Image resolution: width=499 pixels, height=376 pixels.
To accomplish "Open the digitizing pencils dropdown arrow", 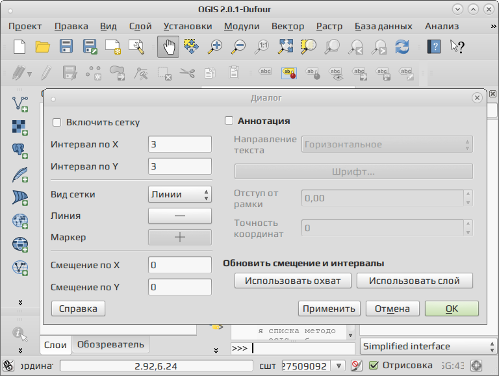I will (30, 74).
